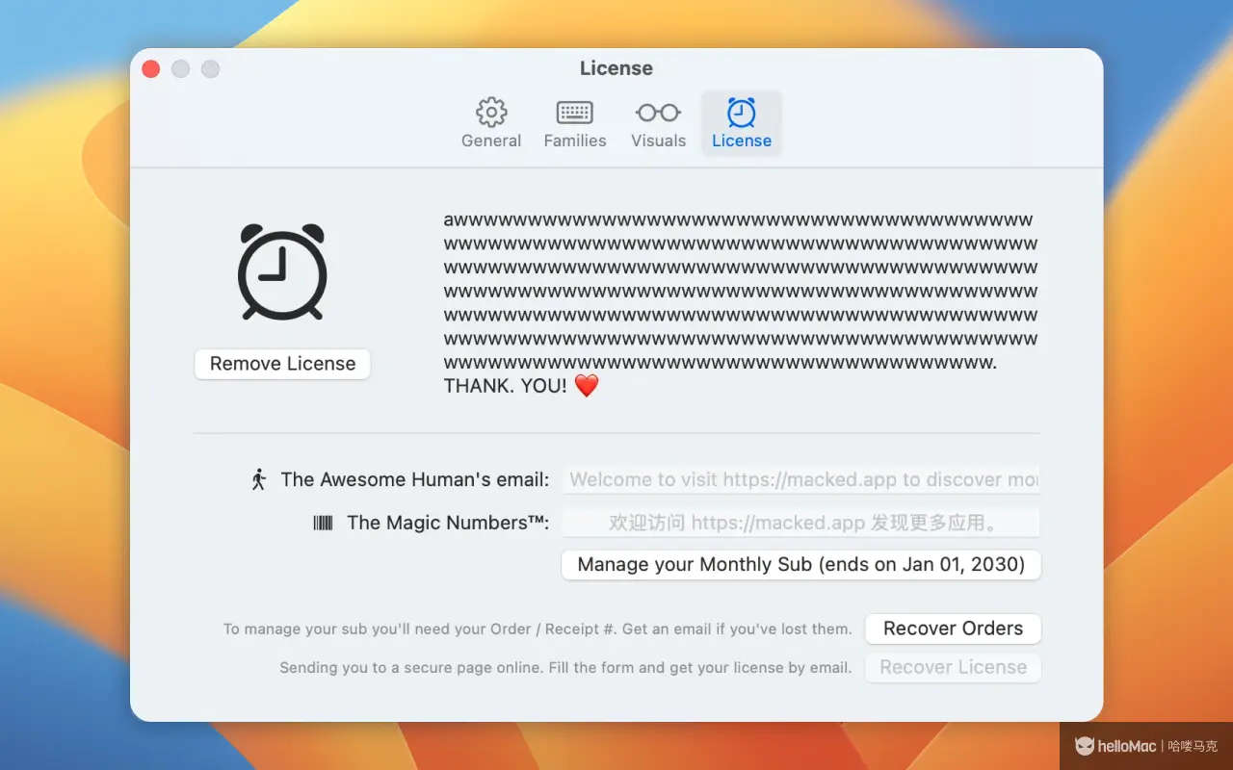The width and height of the screenshot is (1233, 770).
Task: Close the License window with red button
Action: coord(151,69)
